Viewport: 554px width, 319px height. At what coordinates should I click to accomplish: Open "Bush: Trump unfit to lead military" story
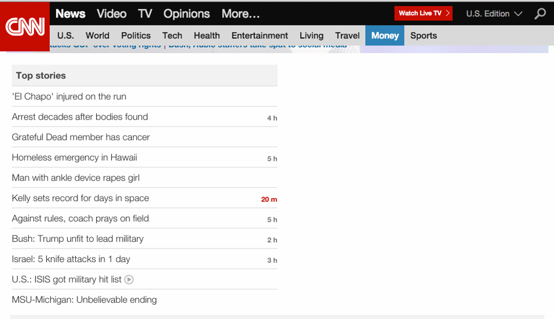click(77, 239)
